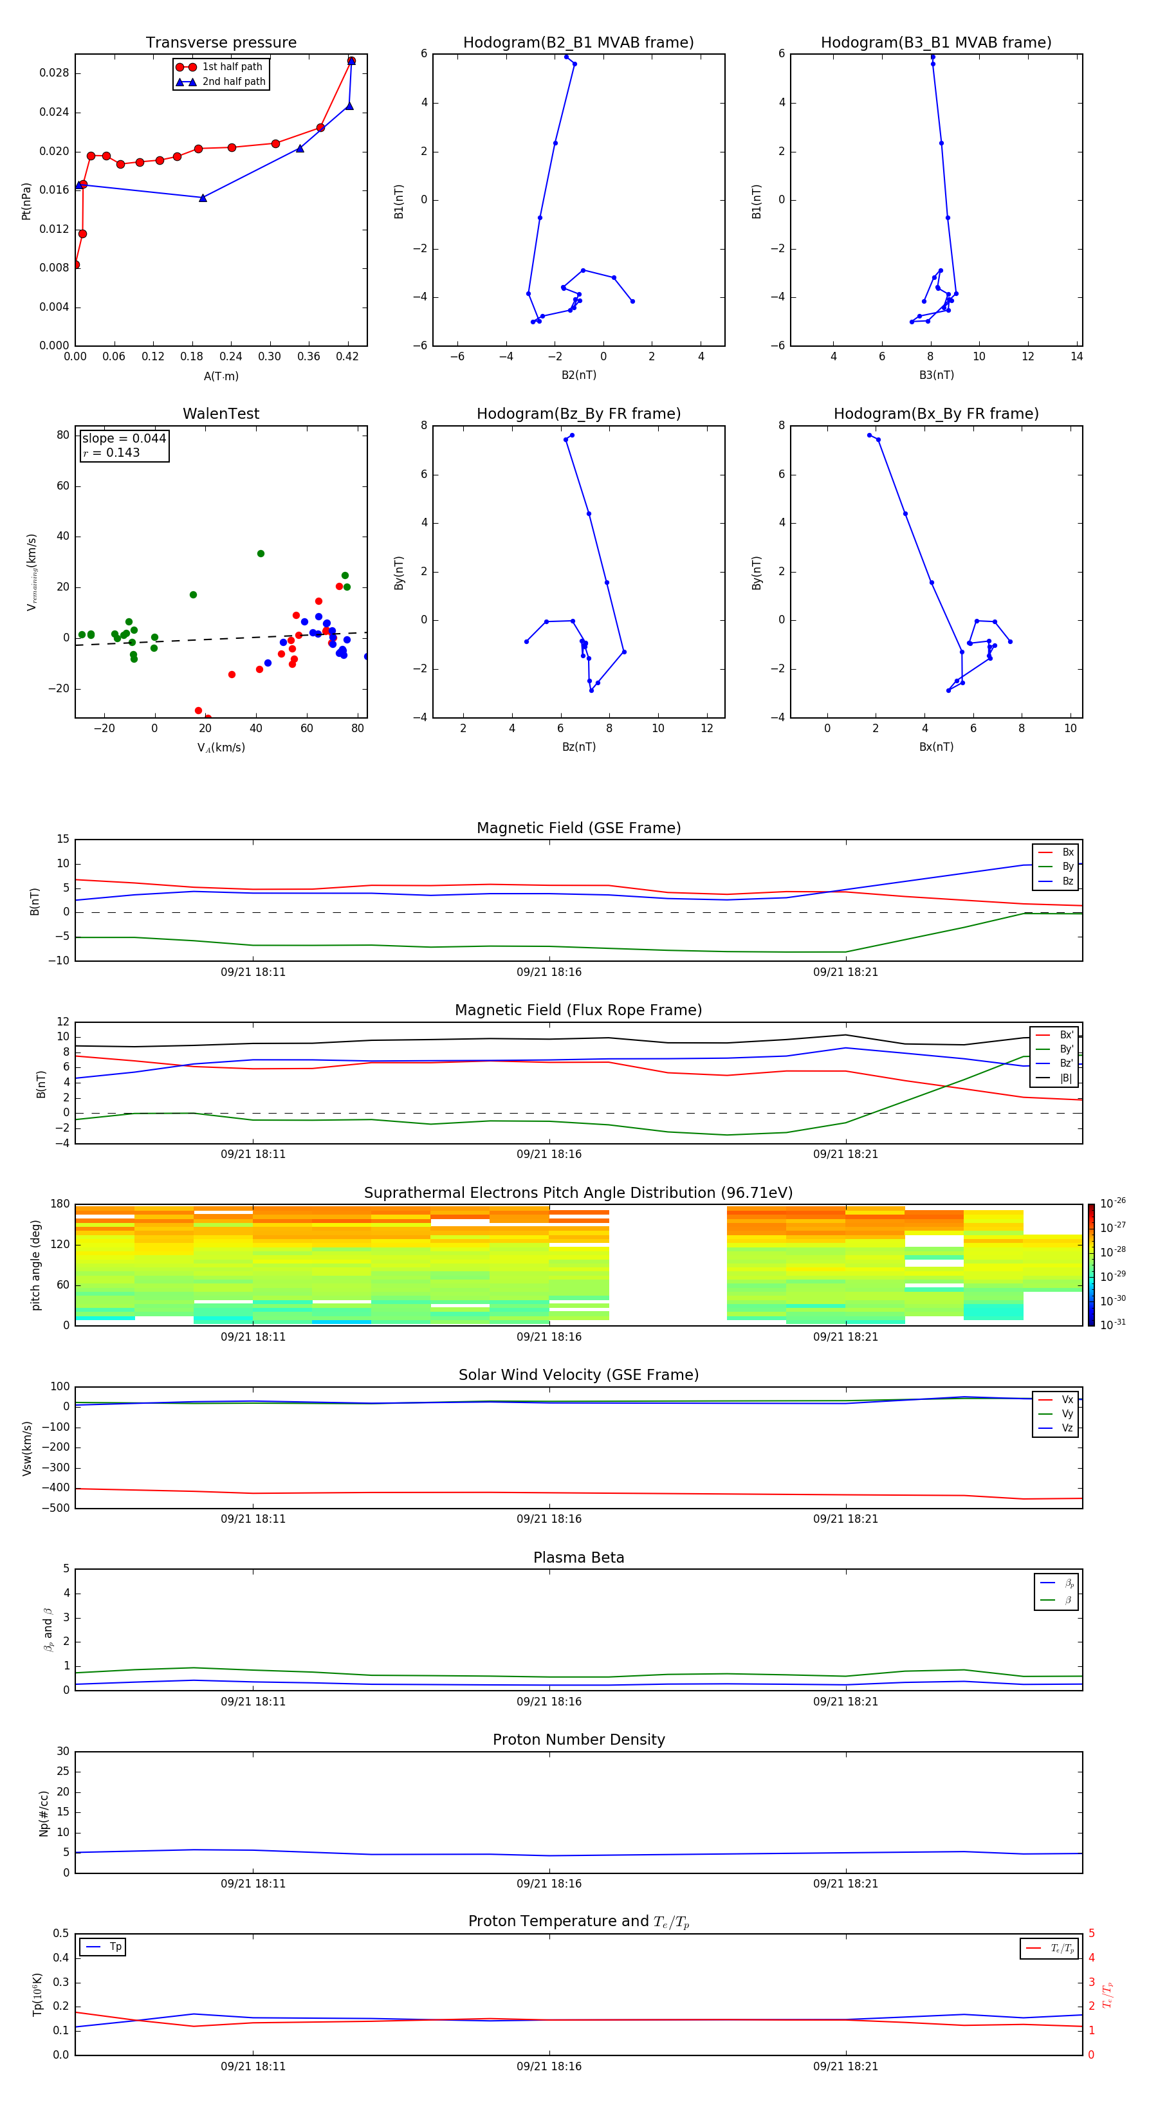The height and width of the screenshot is (2123, 1158).
Task: Click 'Magnetic Field (Flux Rope Frame)' title
Action: pyautogui.click(x=578, y=1011)
